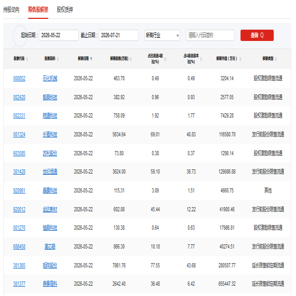This screenshot has height=296, width=296.
Task: Click the 10.18 circulating ratio cell
Action: tap(155, 246)
